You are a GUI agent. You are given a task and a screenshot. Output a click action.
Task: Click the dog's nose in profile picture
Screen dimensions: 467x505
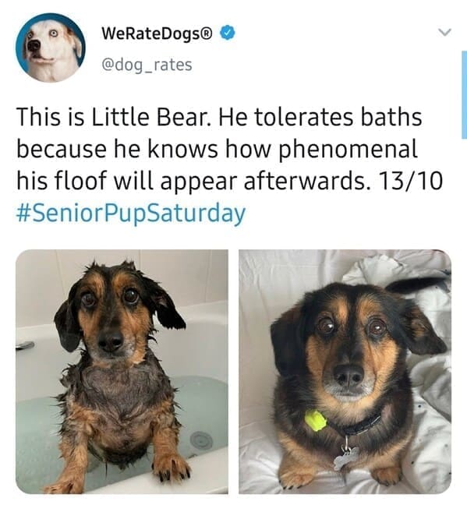34,45
